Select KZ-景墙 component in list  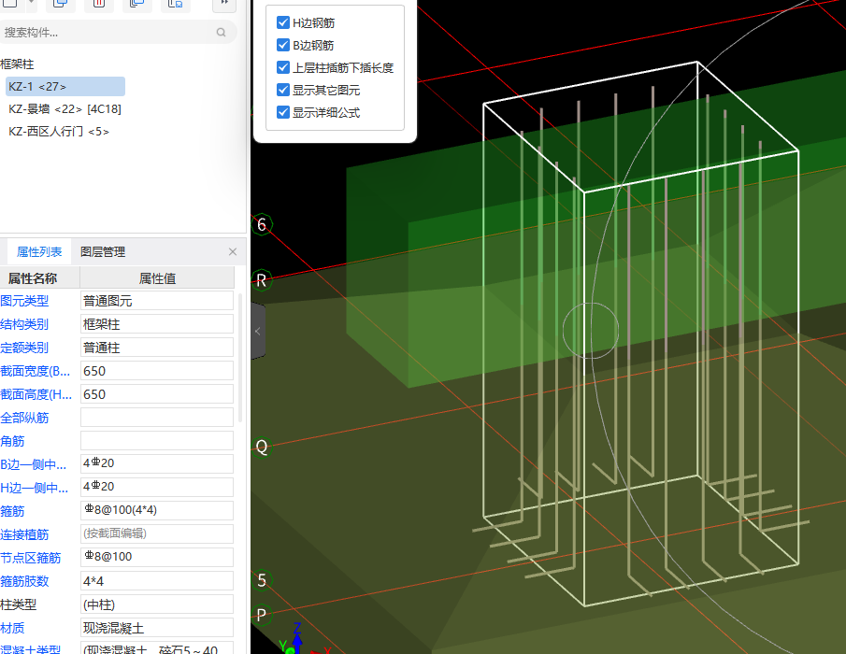[65, 109]
